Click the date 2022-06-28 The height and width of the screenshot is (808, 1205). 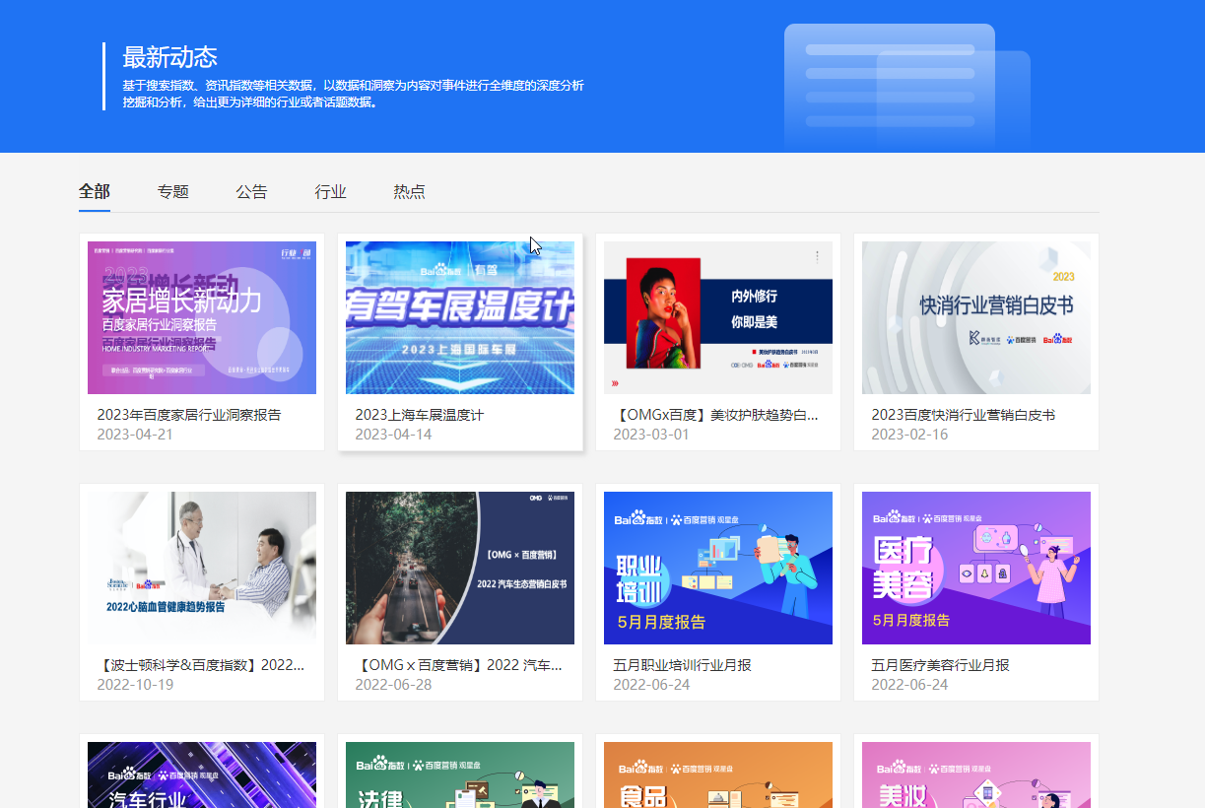click(x=393, y=685)
